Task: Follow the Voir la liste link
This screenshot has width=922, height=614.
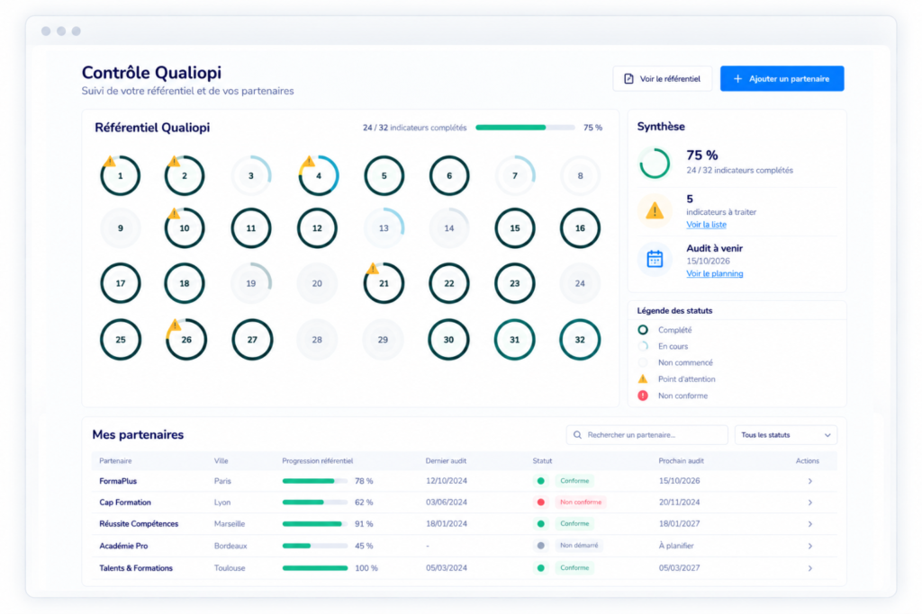Action: (706, 224)
